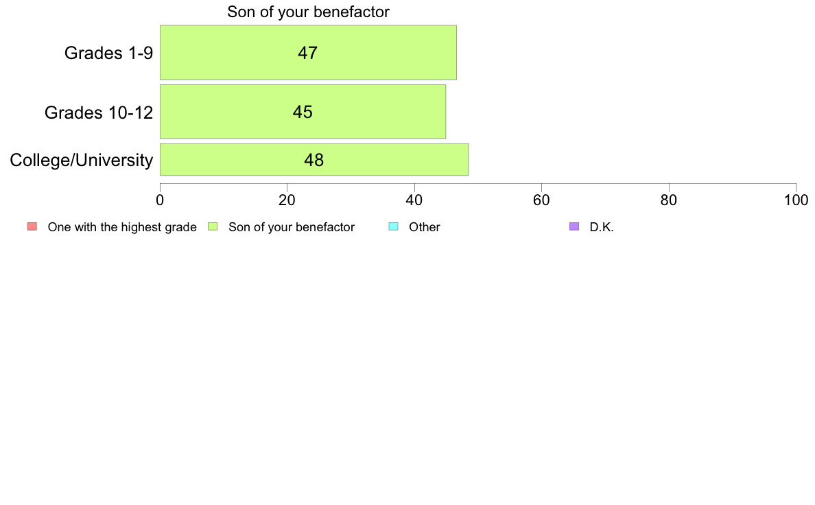
Task: Click the Grades 10-12 bar
Action: [x=303, y=112]
